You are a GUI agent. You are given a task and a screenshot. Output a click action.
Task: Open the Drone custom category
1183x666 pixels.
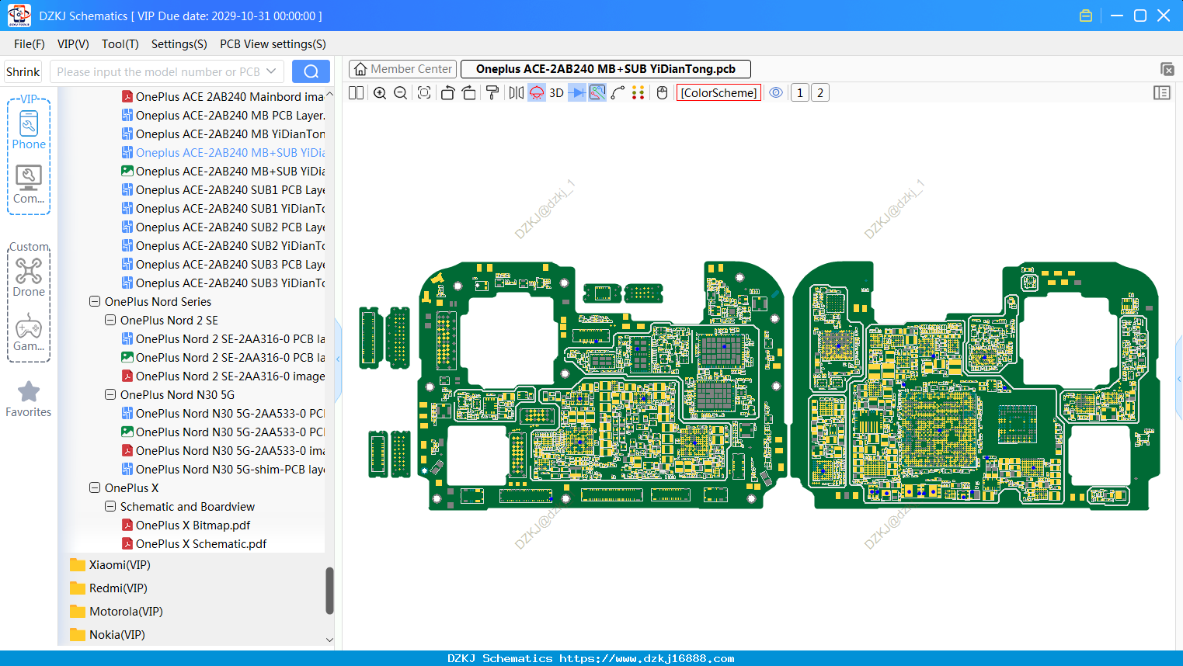pos(29,277)
